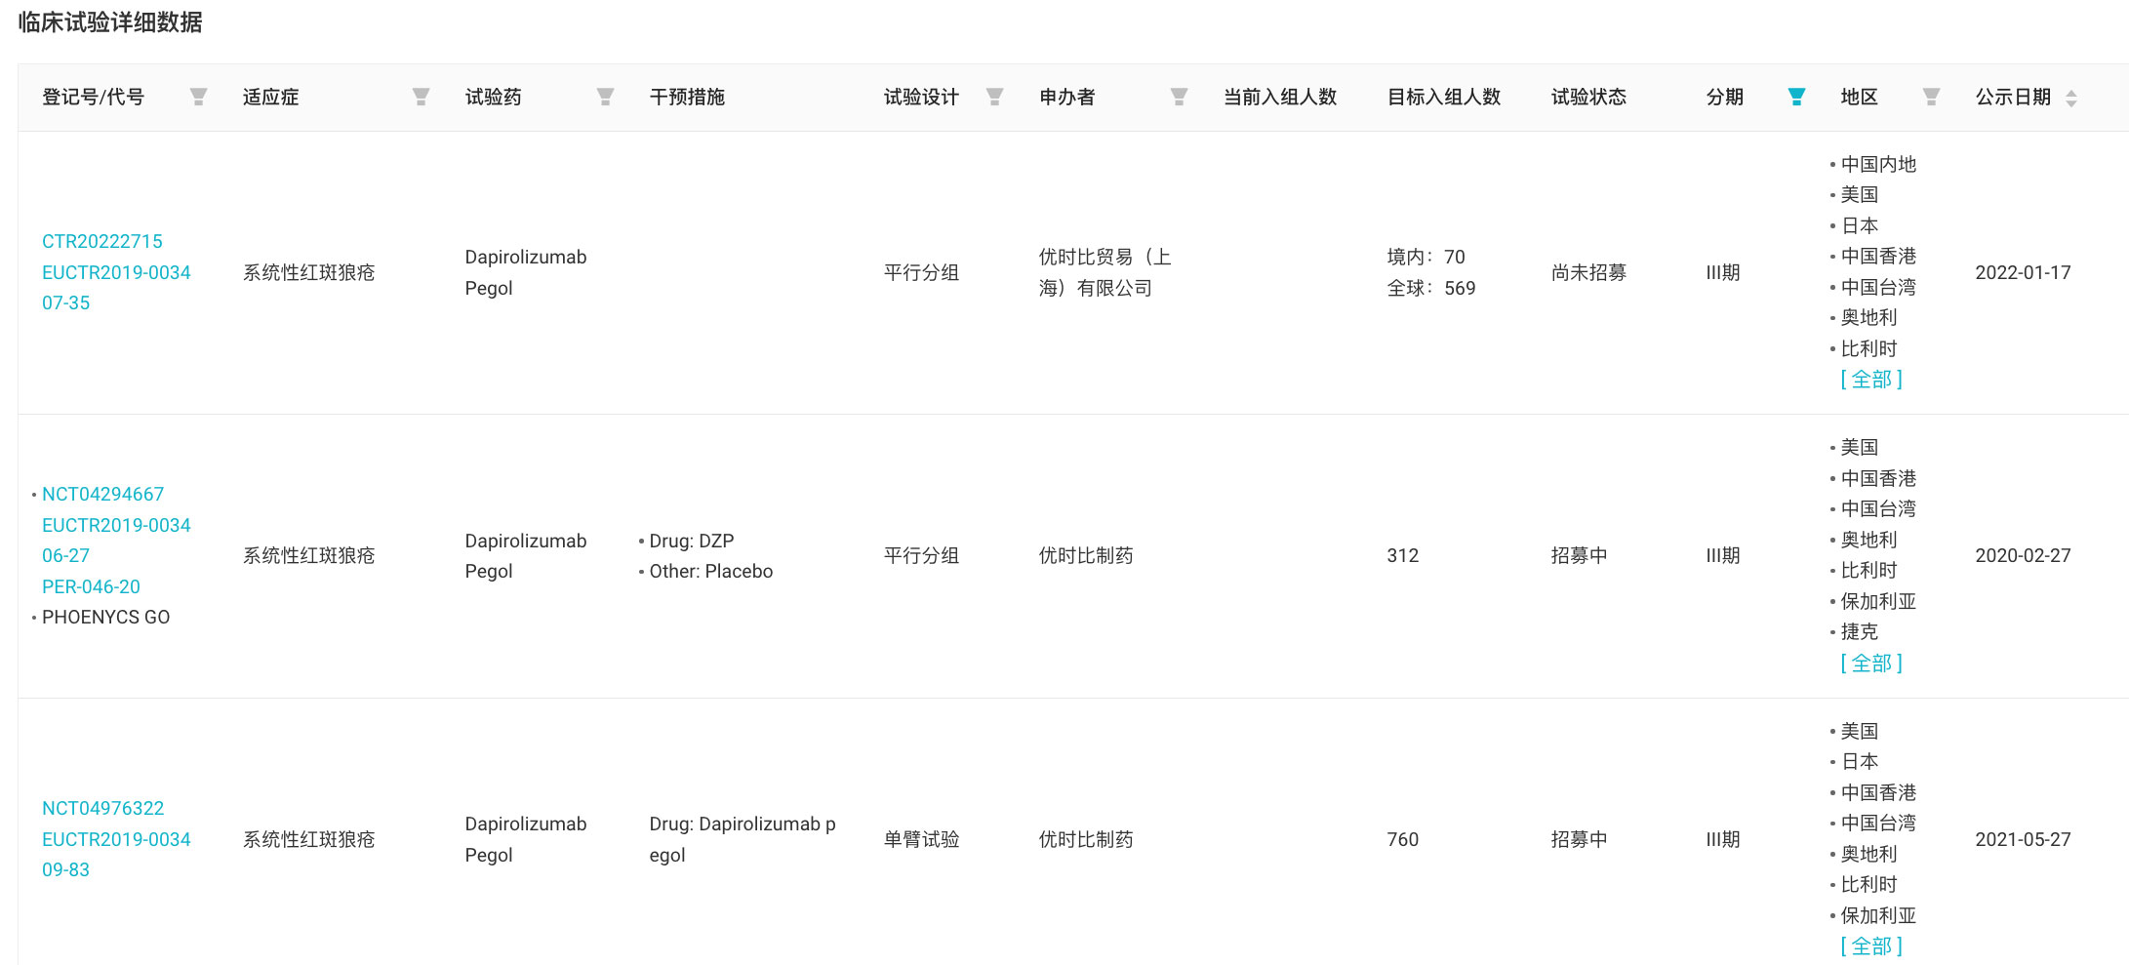Open trial record NCT04976322

102,808
